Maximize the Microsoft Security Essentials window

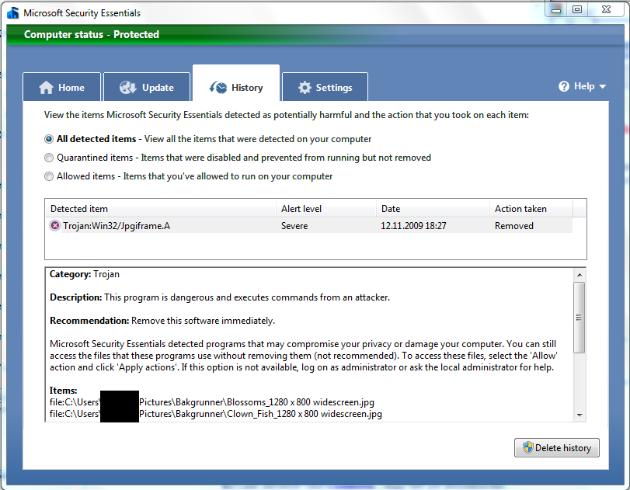pos(577,9)
